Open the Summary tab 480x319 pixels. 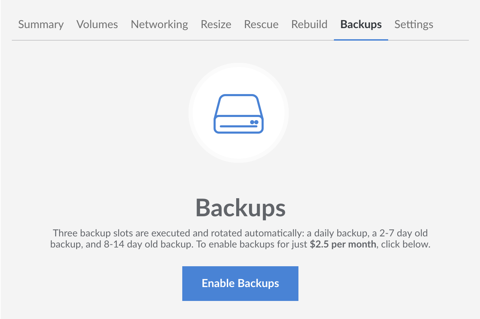(x=41, y=24)
